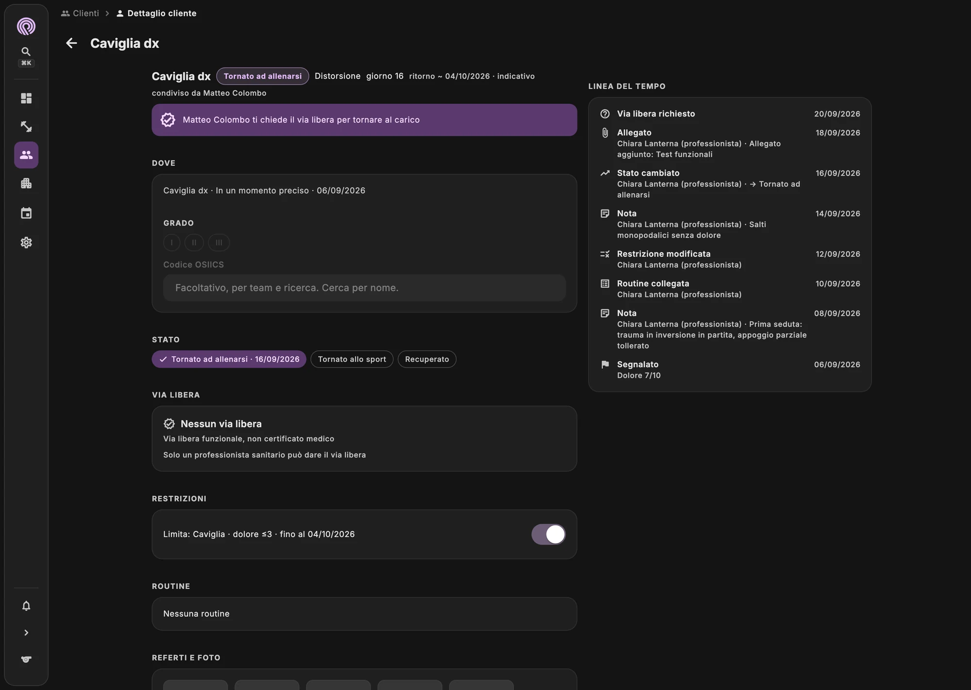Click the list icon beside Routine collegata
971x690 pixels.
point(605,283)
